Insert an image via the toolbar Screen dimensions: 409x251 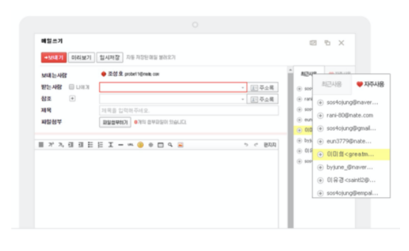[180, 144]
